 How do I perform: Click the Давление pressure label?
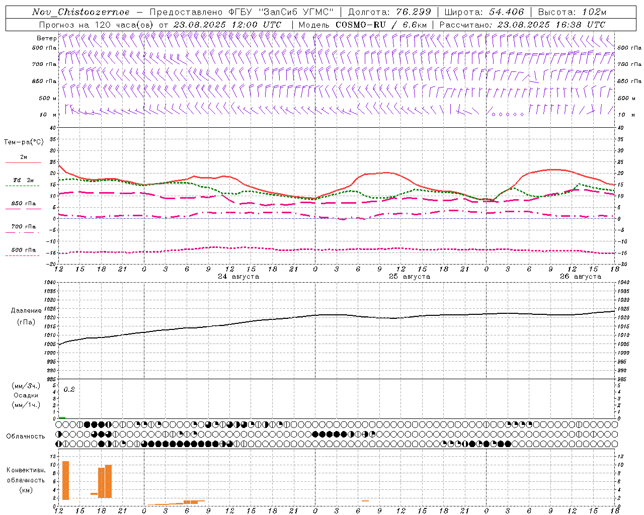(x=26, y=311)
